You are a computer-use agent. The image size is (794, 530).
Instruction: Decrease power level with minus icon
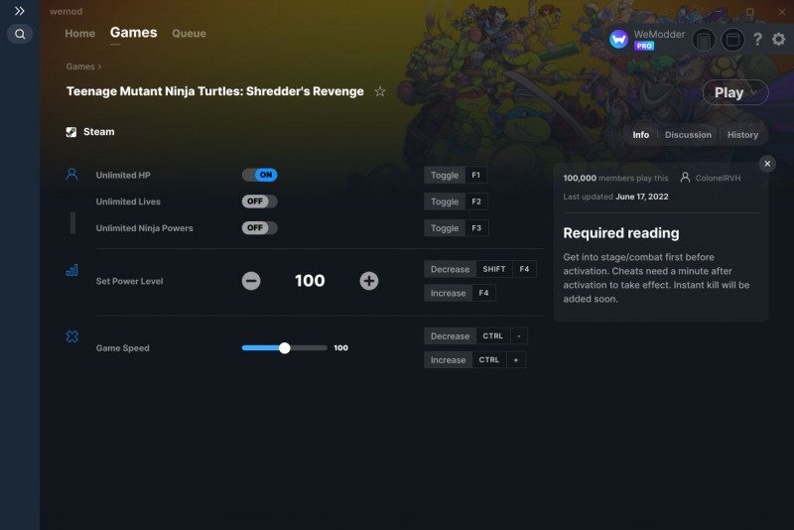pyautogui.click(x=251, y=281)
